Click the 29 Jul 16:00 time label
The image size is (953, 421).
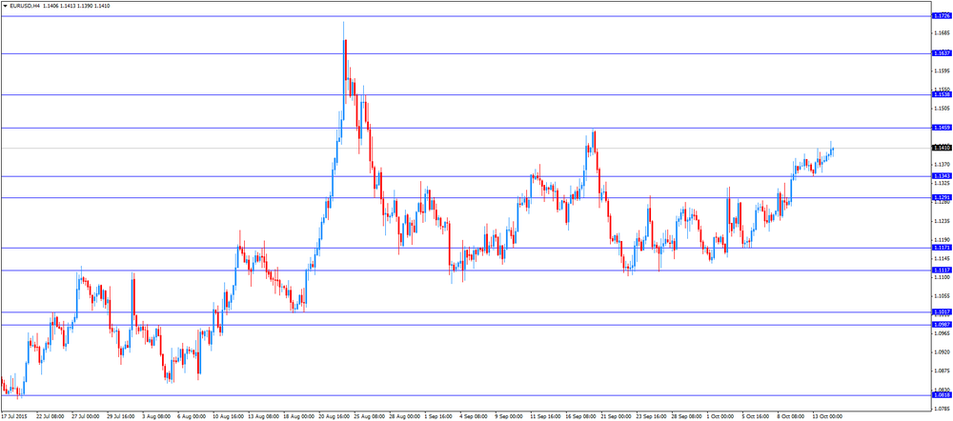tap(122, 417)
